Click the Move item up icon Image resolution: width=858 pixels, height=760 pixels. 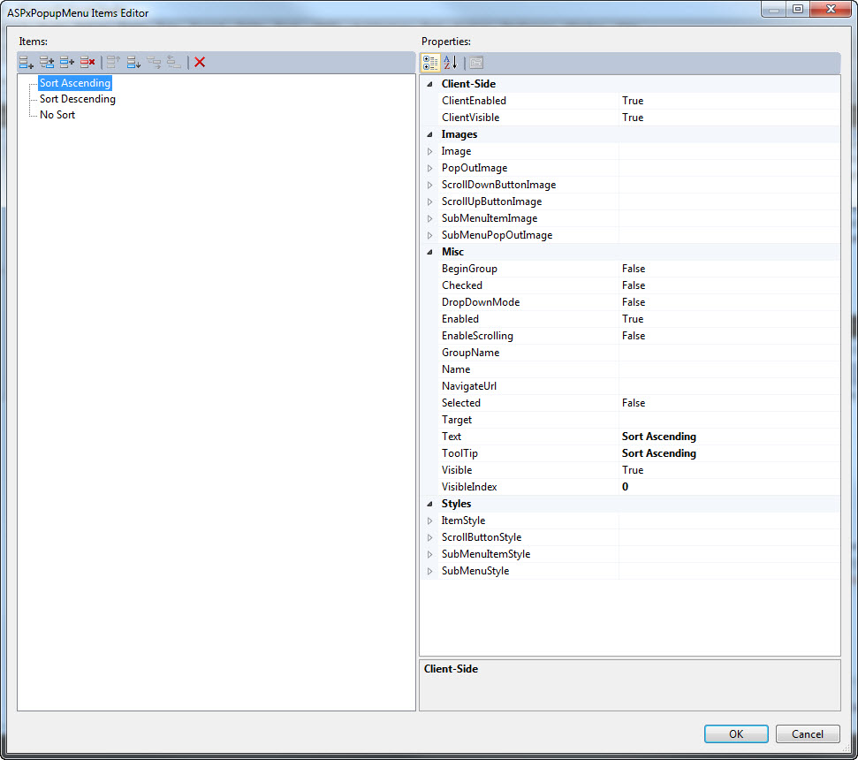113,63
